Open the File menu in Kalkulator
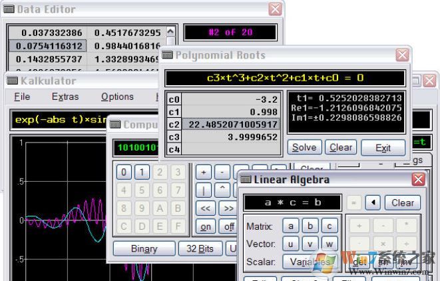Viewport: 440px width, 281px height. coord(22,97)
